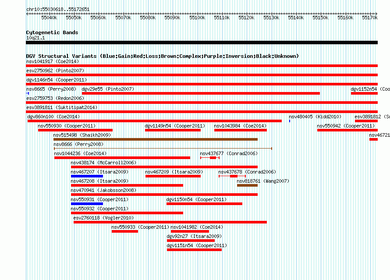390x280 pixels.
Task: Open the nsv8666 (Perry2008) label
Action: (x=78, y=144)
